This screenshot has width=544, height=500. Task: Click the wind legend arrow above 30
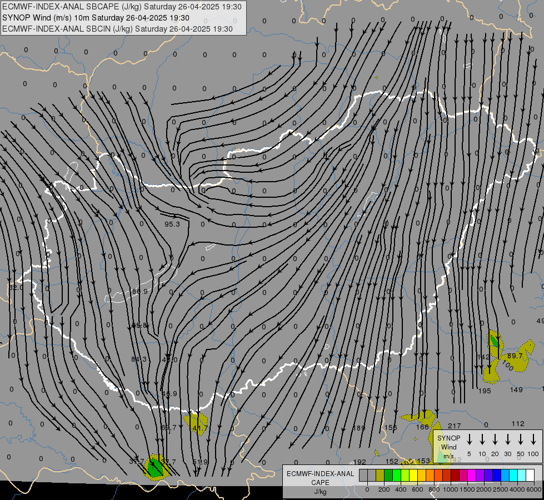click(x=508, y=439)
